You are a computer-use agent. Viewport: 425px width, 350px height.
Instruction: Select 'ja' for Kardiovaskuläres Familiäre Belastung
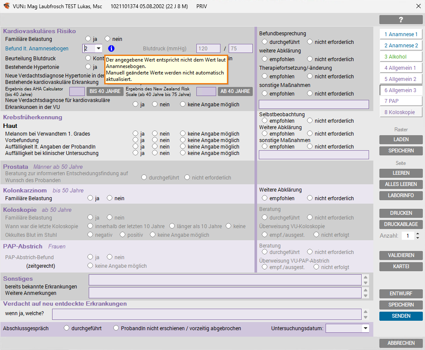(x=88, y=39)
